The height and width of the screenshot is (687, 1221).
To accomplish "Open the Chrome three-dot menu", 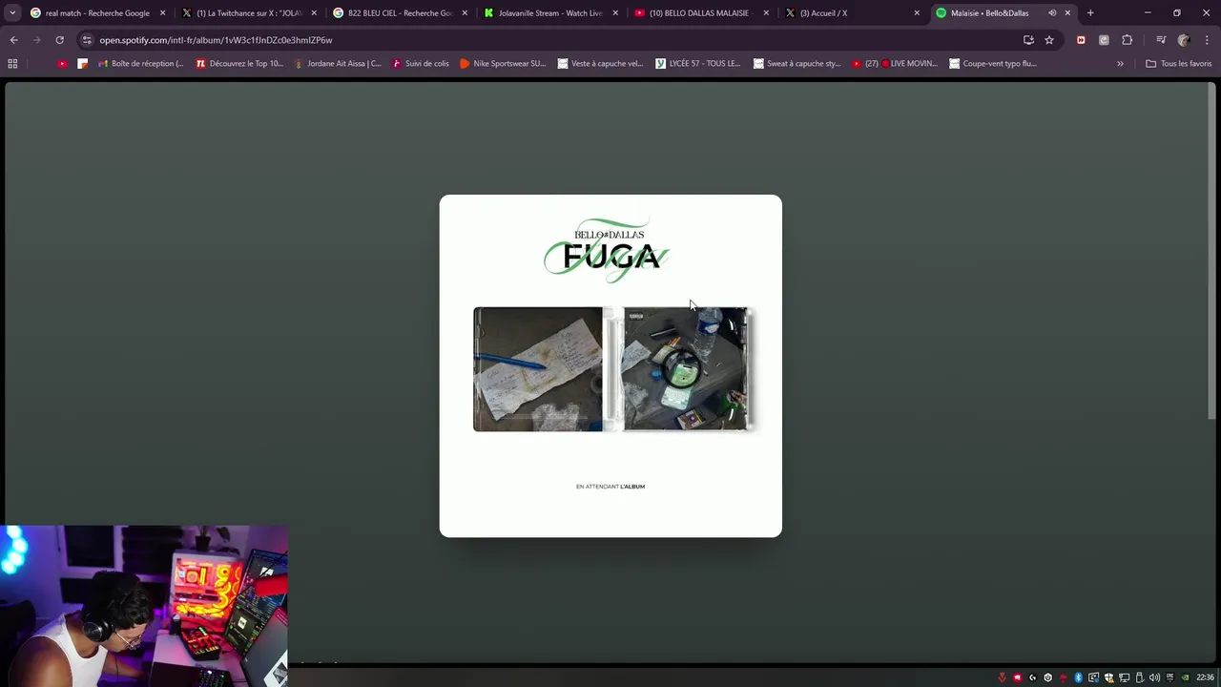I will (x=1207, y=40).
